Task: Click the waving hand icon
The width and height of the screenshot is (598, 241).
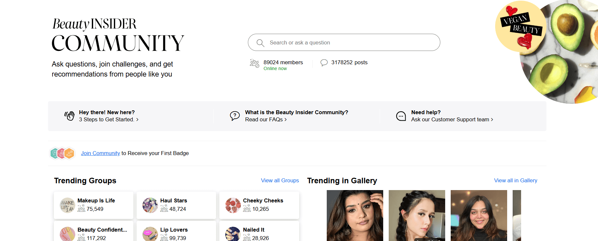Action: coord(69,115)
